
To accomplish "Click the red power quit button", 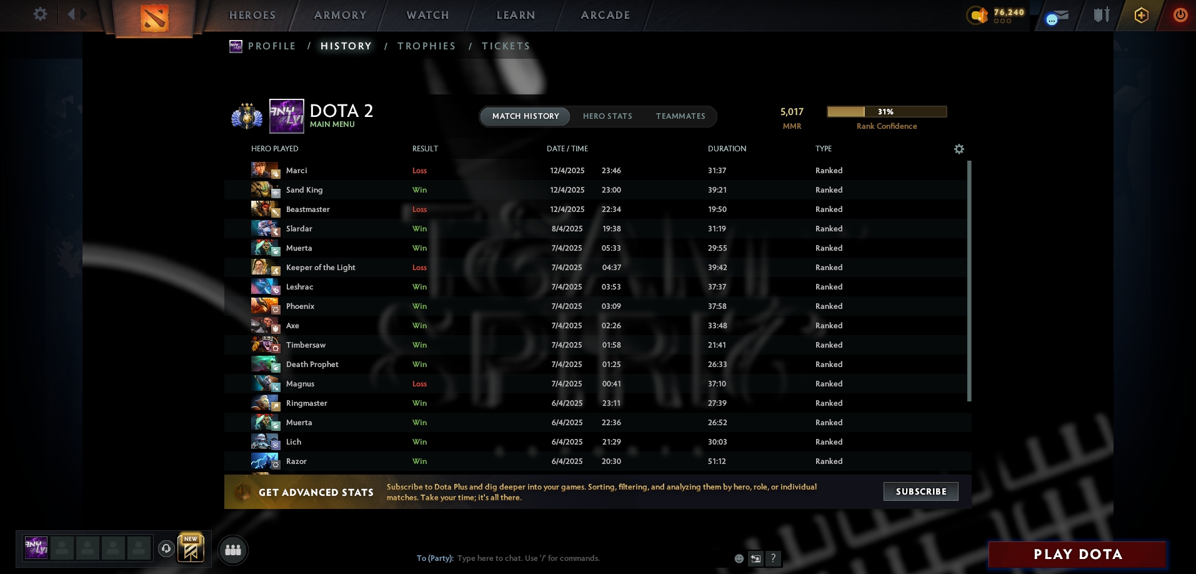I will click(1180, 15).
